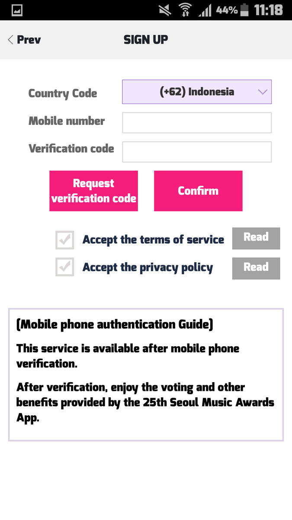Tap the SIGN UP header title

pos(146,40)
